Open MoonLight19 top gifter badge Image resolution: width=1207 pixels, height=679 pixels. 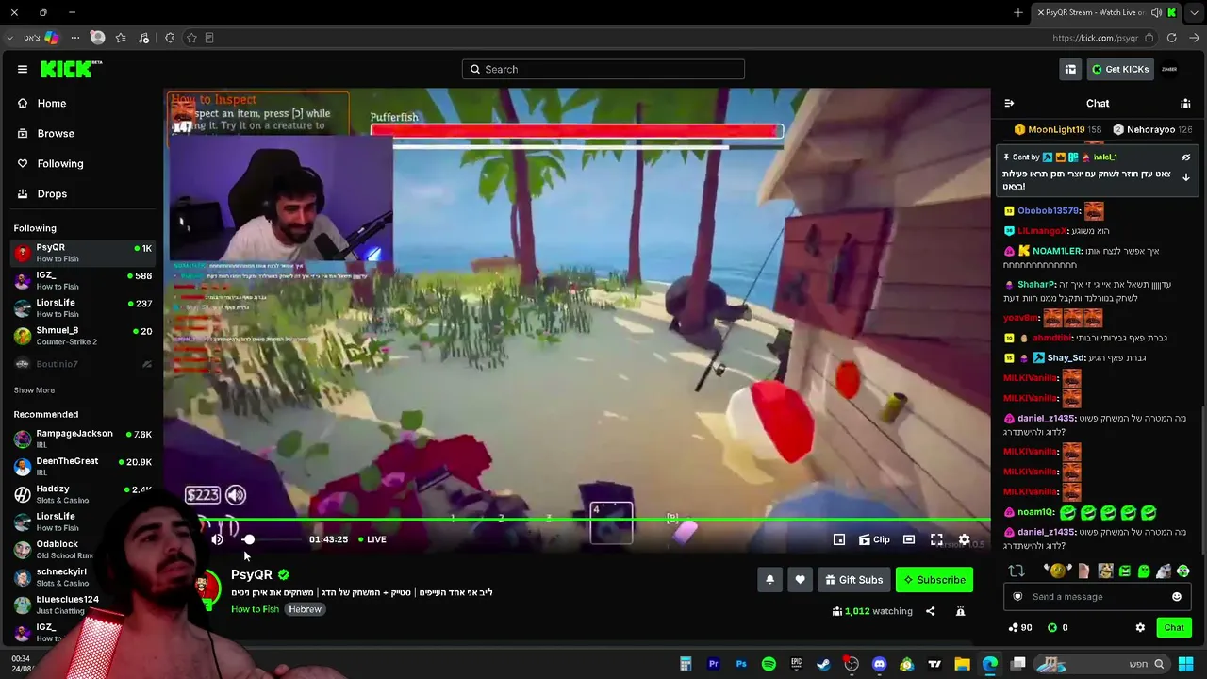pyautogui.click(x=1057, y=129)
